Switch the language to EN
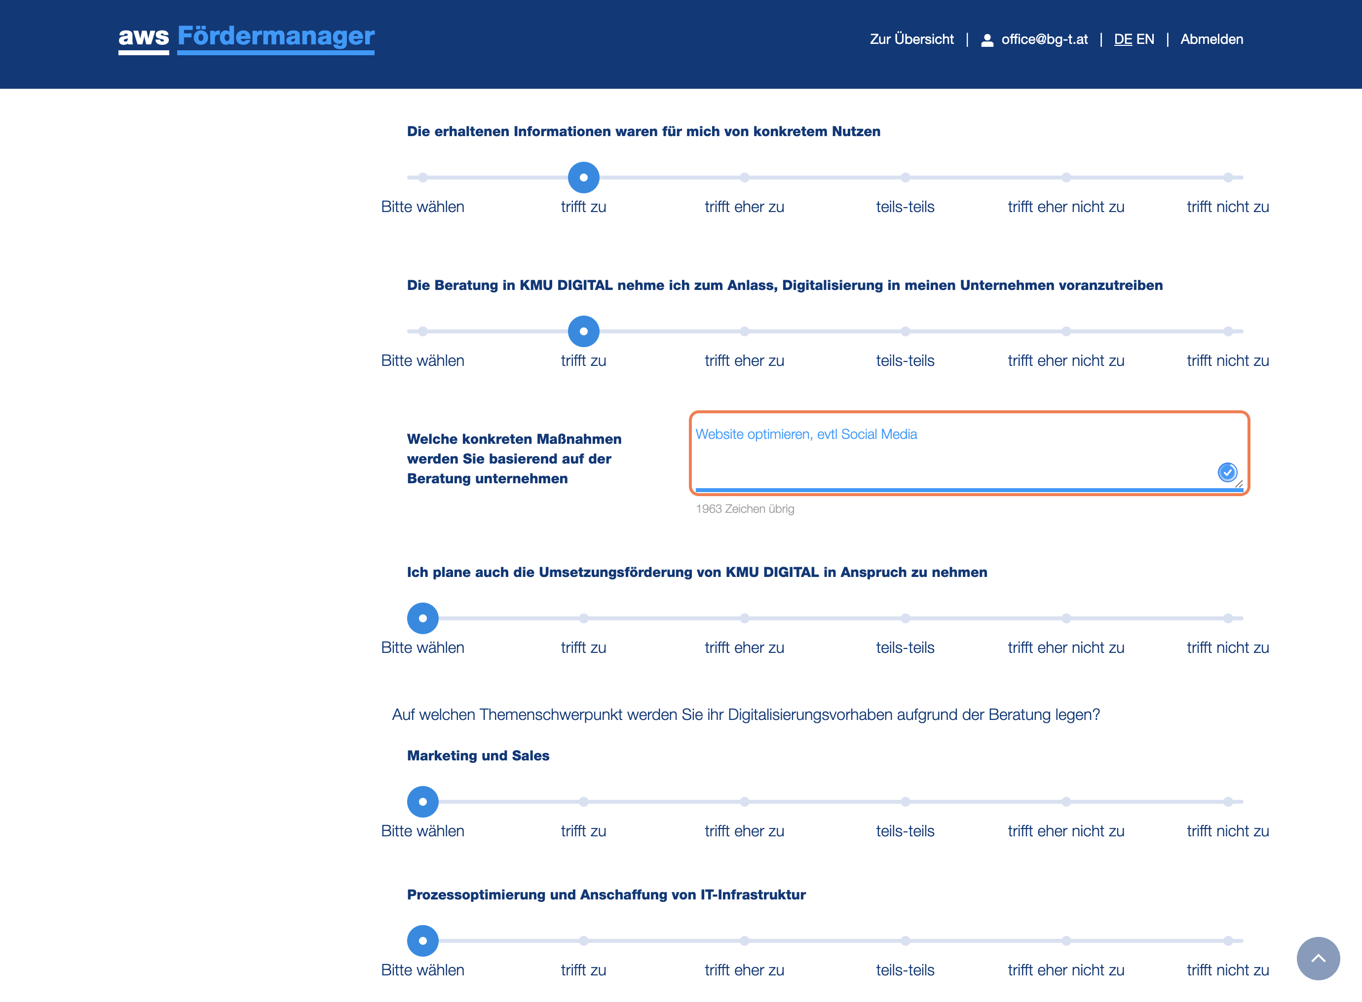 click(1145, 39)
